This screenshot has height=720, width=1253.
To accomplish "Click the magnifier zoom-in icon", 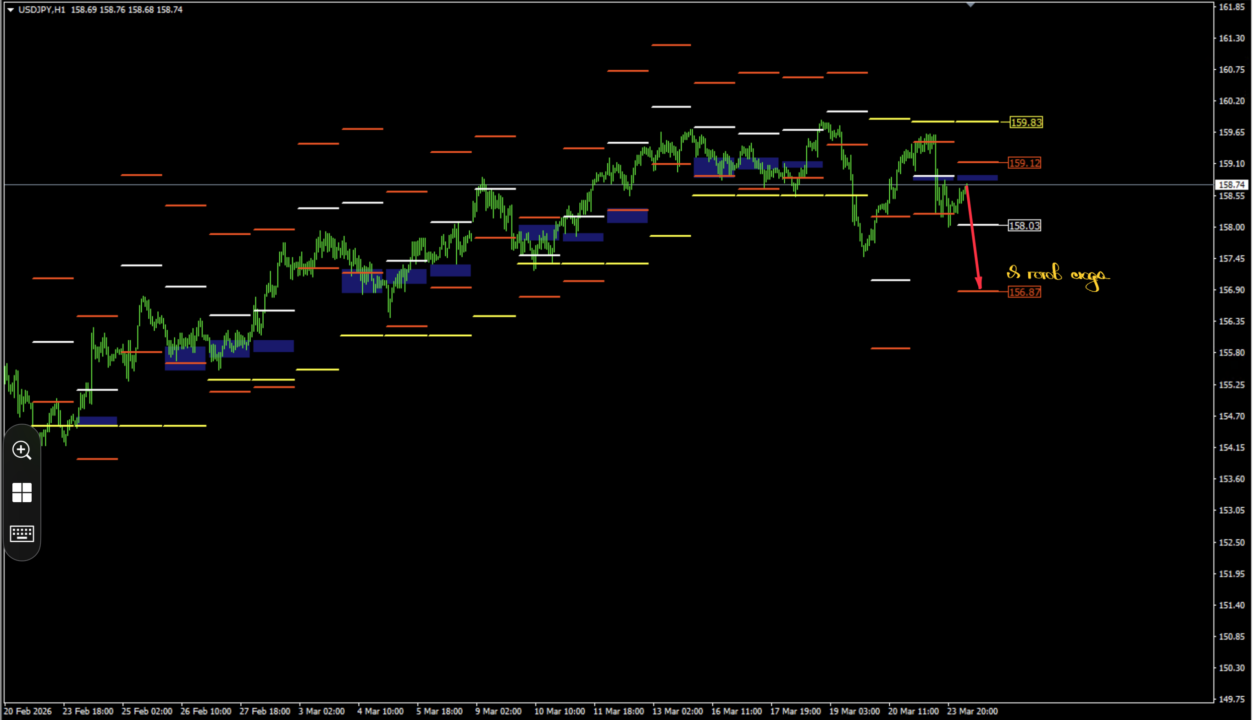I will click(22, 450).
